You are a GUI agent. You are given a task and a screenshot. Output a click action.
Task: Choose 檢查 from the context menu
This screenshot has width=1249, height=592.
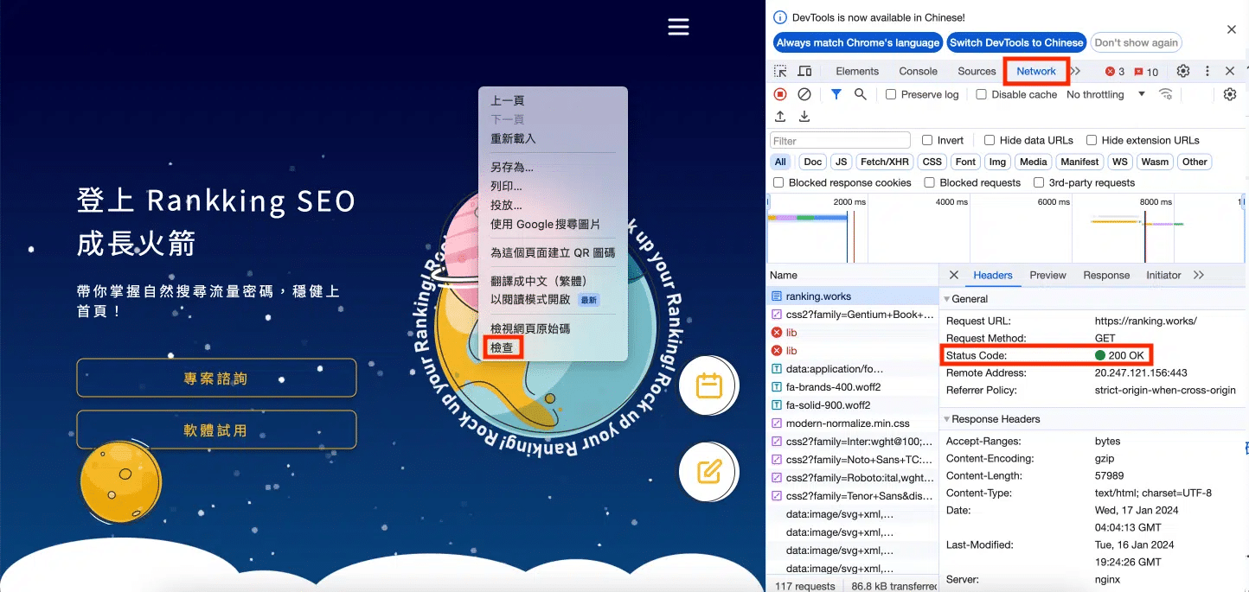(503, 347)
